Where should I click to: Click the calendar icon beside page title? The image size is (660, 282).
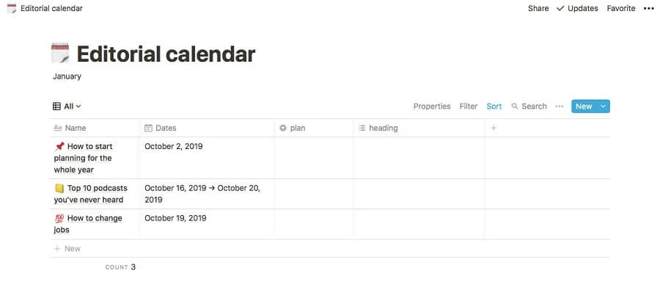[60, 54]
